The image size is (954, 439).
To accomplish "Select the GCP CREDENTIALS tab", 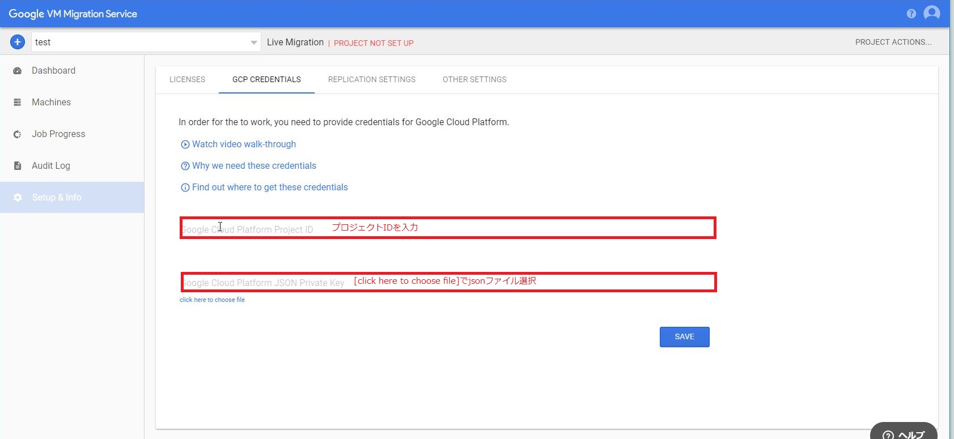I will tap(266, 79).
